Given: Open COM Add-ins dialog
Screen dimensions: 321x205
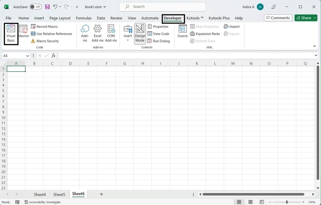Looking at the screenshot, I should click(x=111, y=33).
